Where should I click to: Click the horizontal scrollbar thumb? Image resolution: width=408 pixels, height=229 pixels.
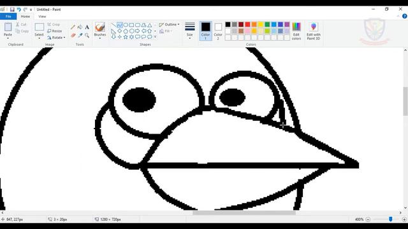pyautogui.click(x=244, y=212)
